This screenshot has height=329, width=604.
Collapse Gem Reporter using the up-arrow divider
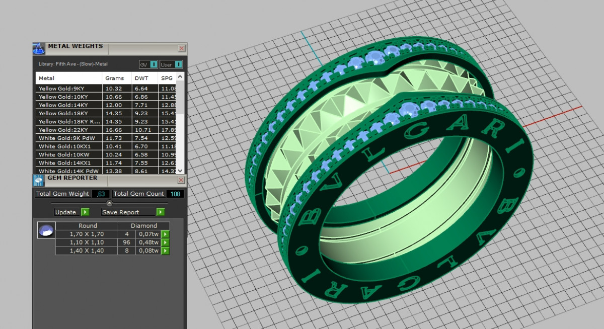[109, 203]
